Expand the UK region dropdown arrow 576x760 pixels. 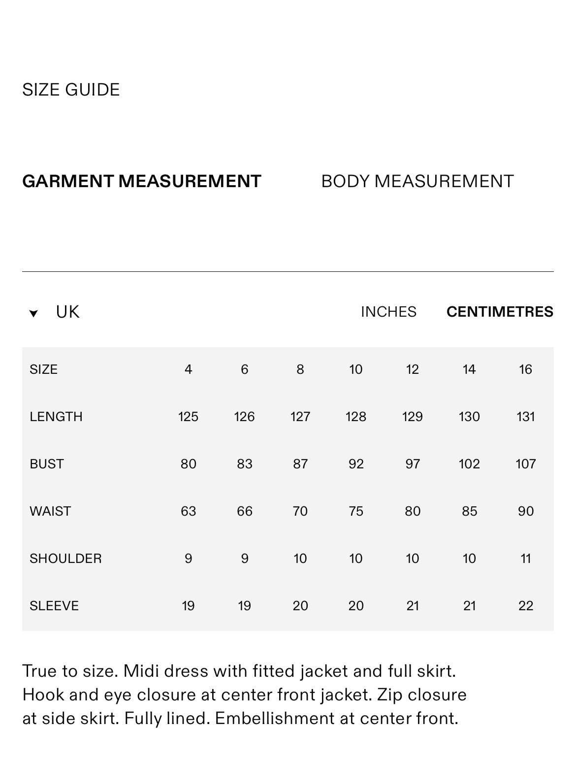33,313
